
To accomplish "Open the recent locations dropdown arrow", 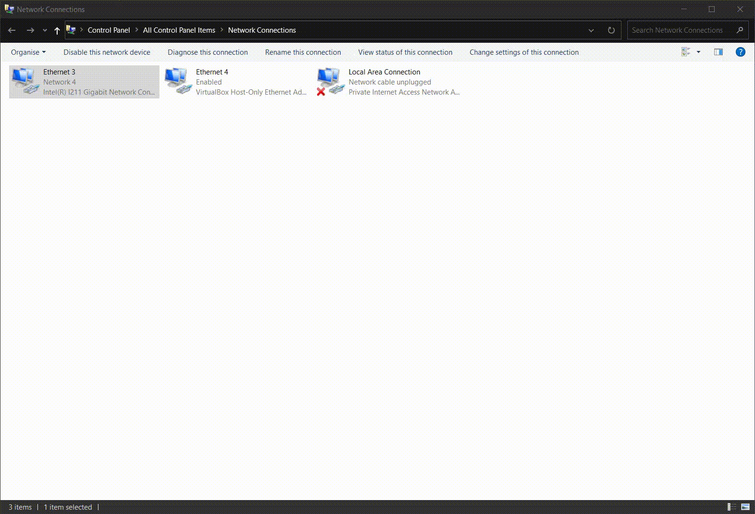I will 45,30.
